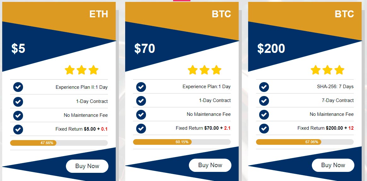This screenshot has height=181, width=367.
Task: Click the ETH label on first card
Action: pos(99,14)
